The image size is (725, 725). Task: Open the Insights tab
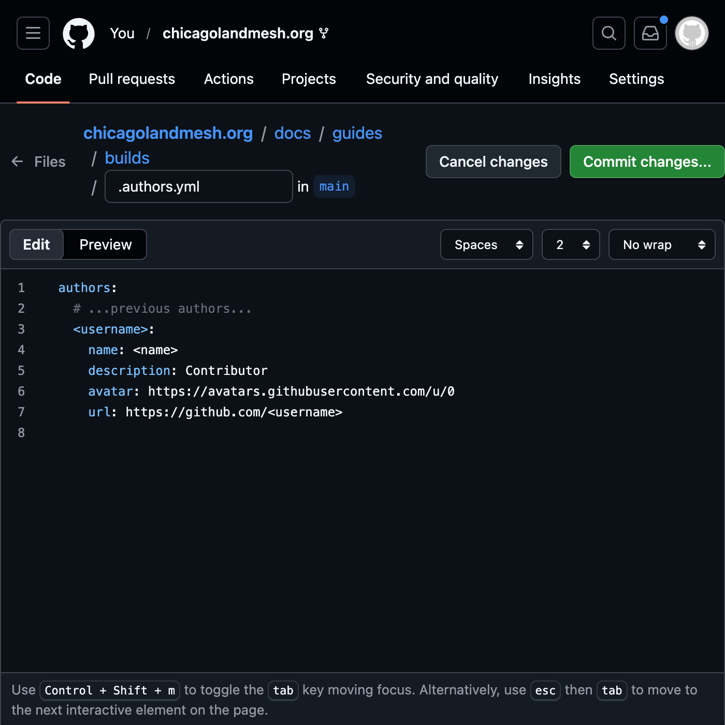(x=554, y=79)
